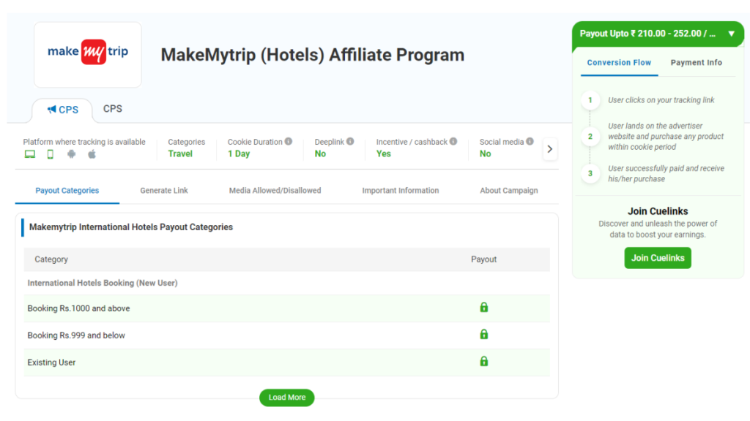The width and height of the screenshot is (750, 421).
Task: Click the MakeMyTrip logo
Action: click(88, 52)
